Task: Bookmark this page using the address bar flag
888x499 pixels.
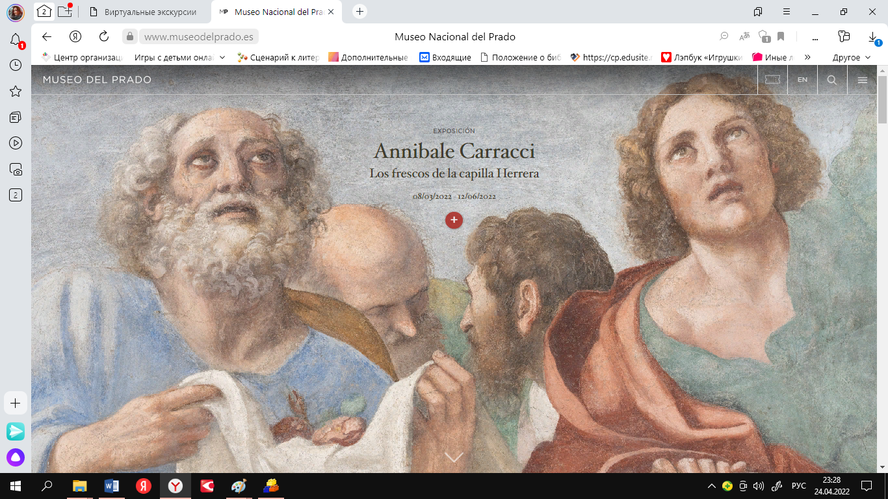Action: tap(781, 36)
